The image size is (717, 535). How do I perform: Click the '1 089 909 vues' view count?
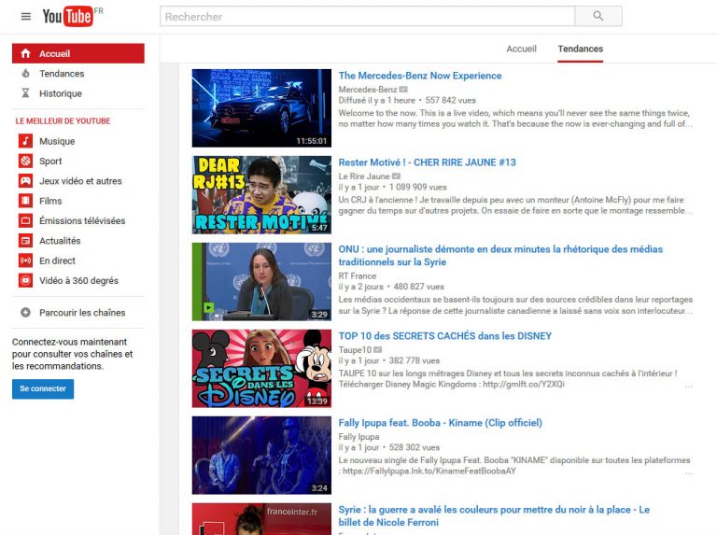coord(418,188)
